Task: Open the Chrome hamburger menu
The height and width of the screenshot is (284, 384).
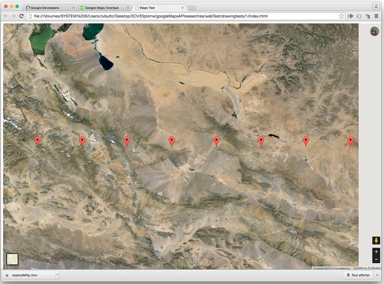Action: [376, 16]
